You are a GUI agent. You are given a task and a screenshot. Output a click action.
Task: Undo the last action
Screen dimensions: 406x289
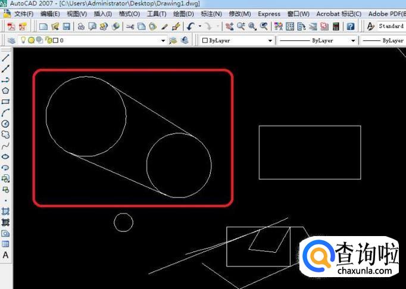(x=191, y=26)
